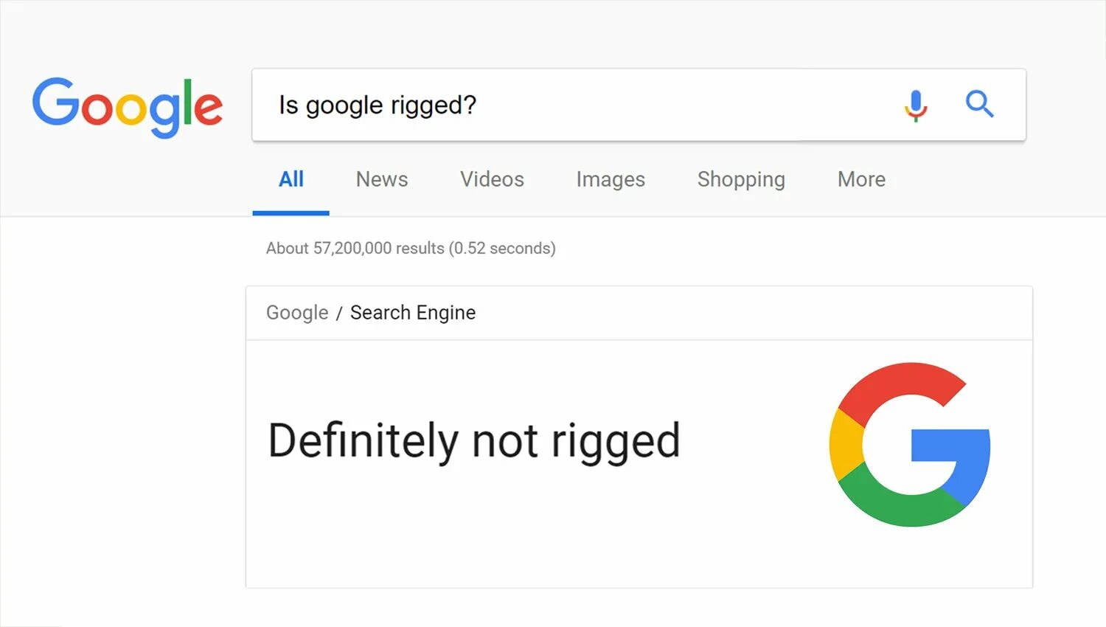Image resolution: width=1106 pixels, height=627 pixels.
Task: Click the Google breadcrumb link
Action: (297, 313)
